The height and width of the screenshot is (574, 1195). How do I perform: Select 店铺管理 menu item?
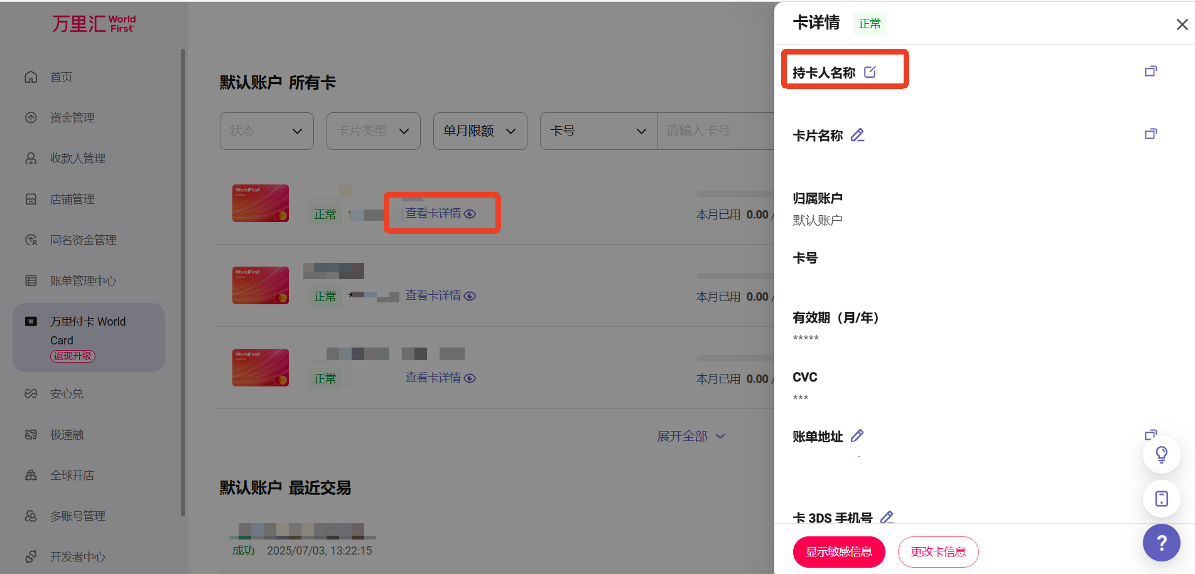click(x=72, y=199)
